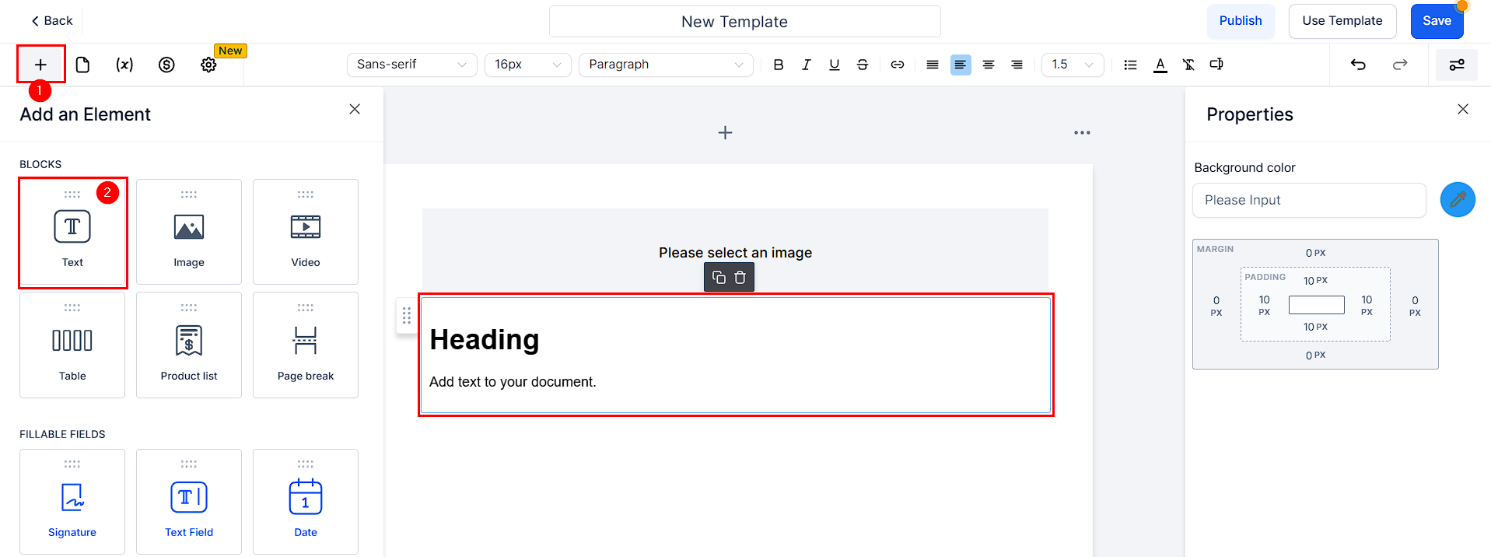Click the block drag handle dots
The height and width of the screenshot is (557, 1491).
pos(406,316)
